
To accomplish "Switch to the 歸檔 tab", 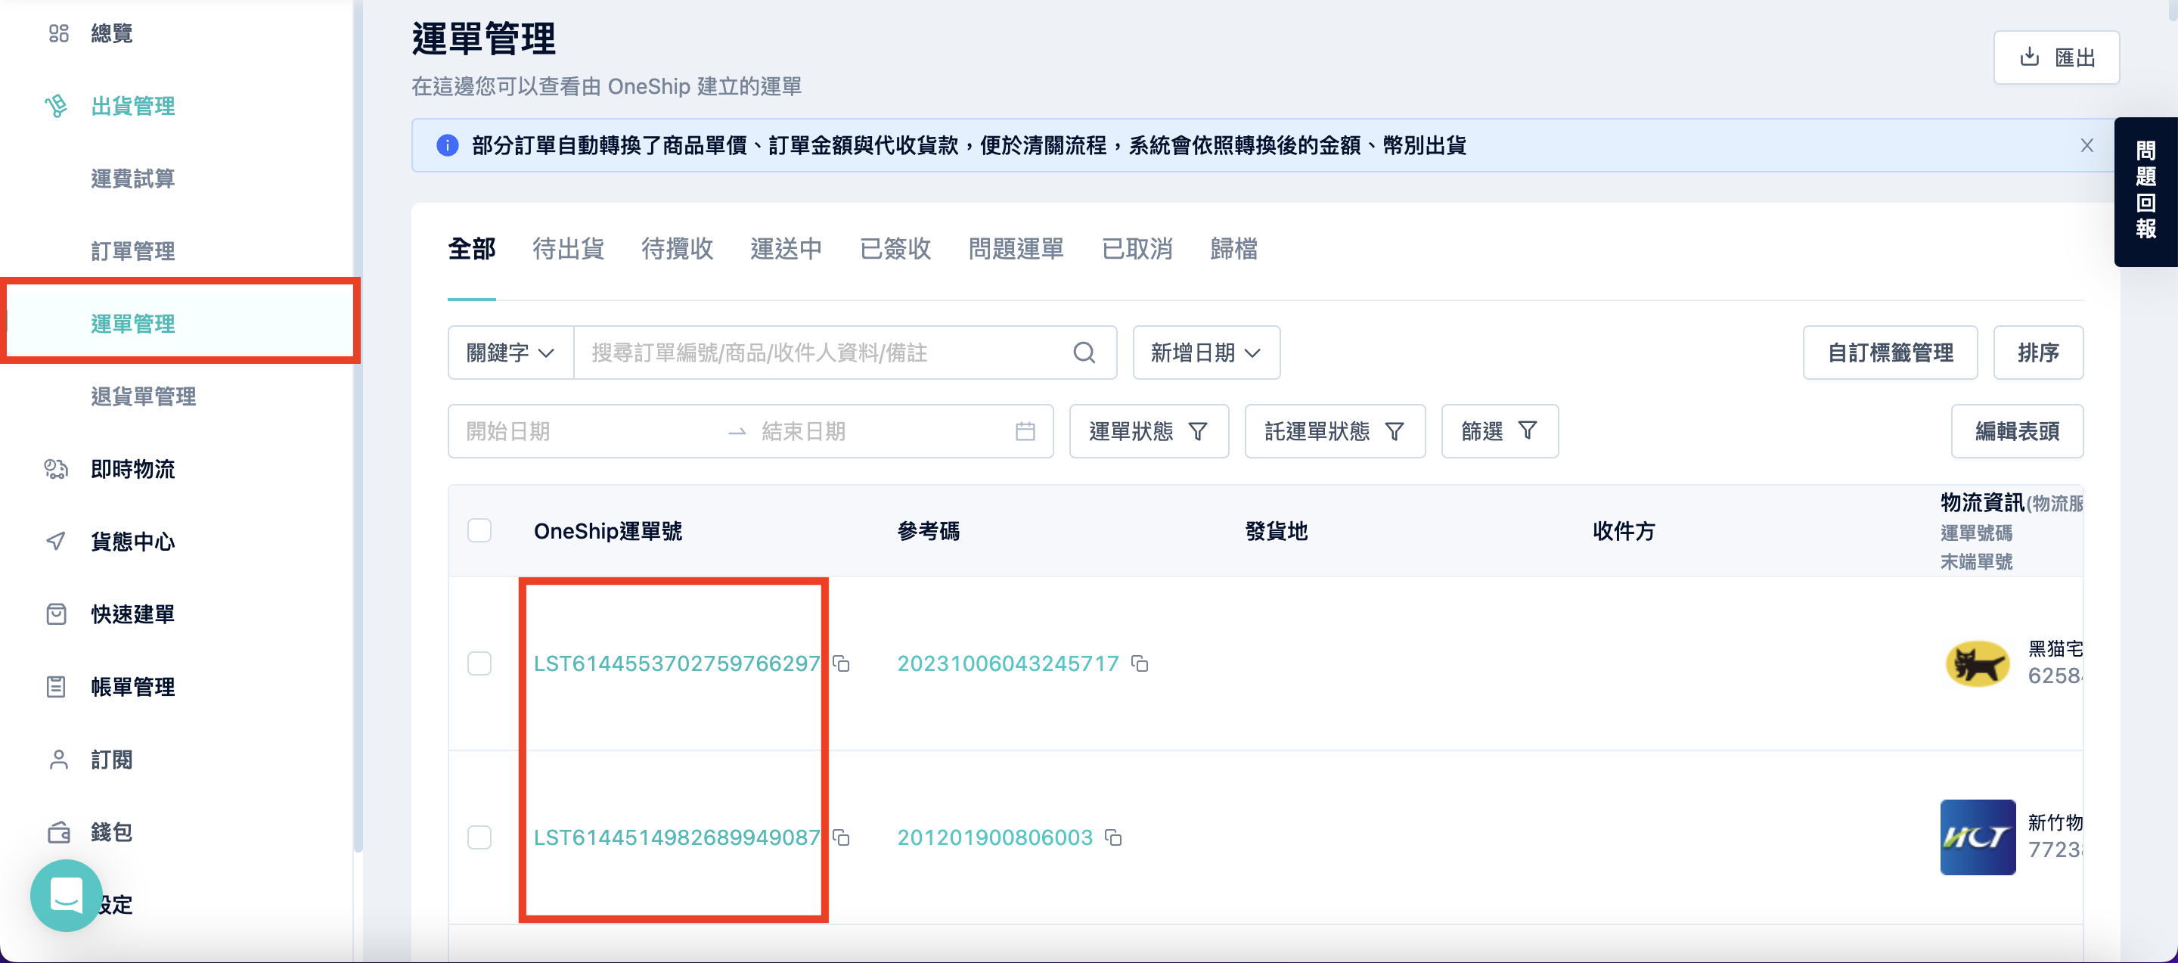I will tap(1233, 249).
